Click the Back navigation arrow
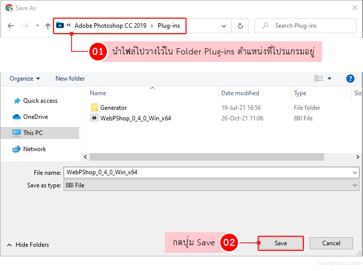 tap(11, 26)
